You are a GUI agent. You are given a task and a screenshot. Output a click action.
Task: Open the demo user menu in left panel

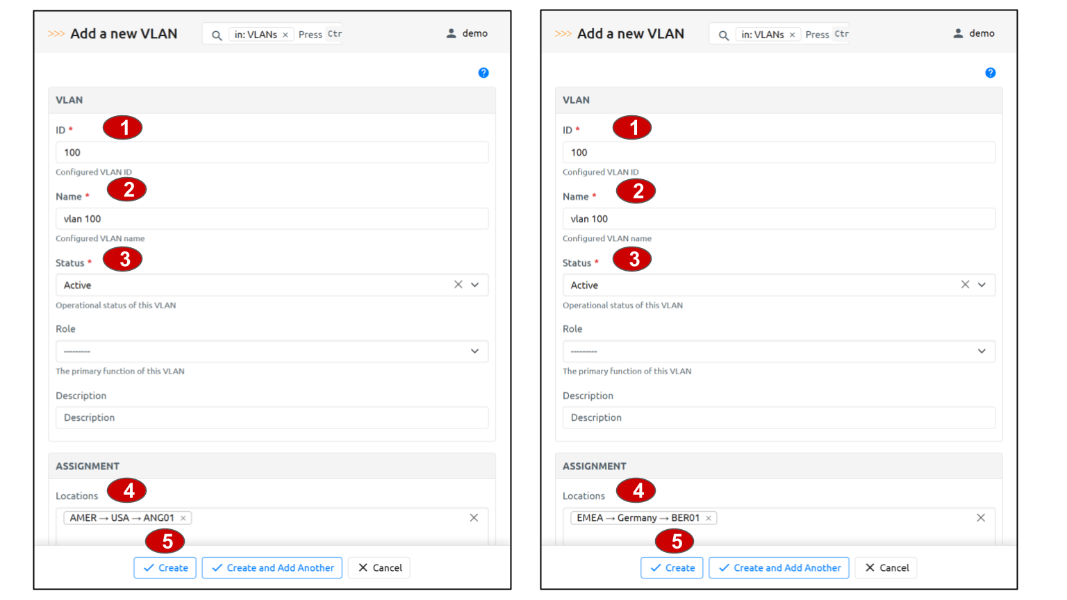(468, 33)
